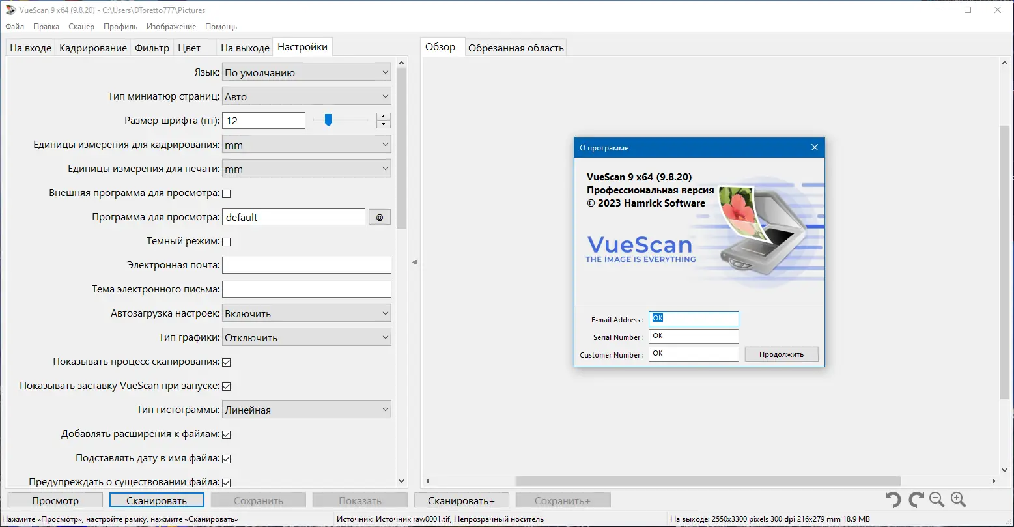
Task: Click the «Программа для просмотра» text field
Action: [294, 217]
